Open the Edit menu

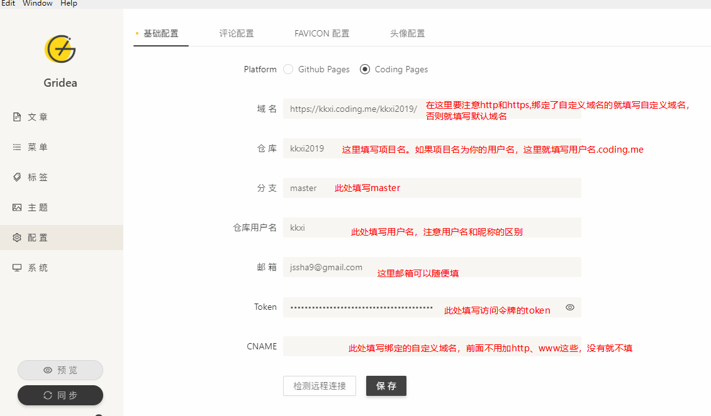tap(8, 3)
